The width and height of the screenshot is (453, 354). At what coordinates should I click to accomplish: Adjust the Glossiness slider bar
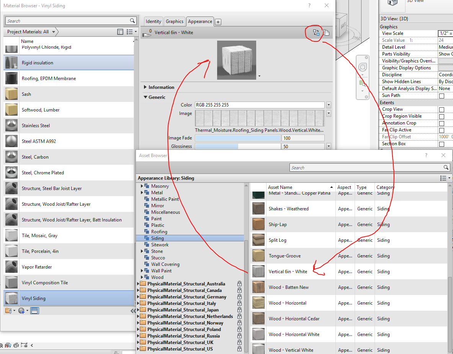[x=237, y=146]
